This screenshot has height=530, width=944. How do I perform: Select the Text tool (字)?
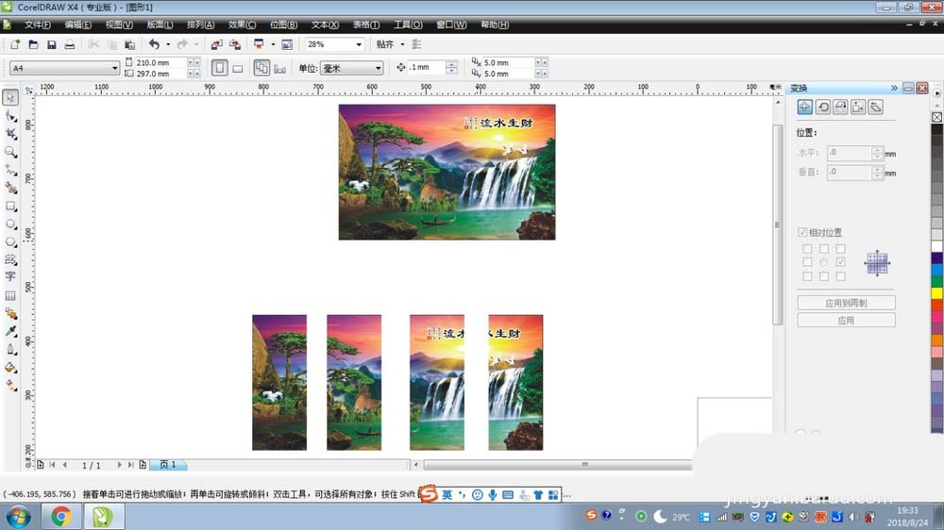point(10,276)
